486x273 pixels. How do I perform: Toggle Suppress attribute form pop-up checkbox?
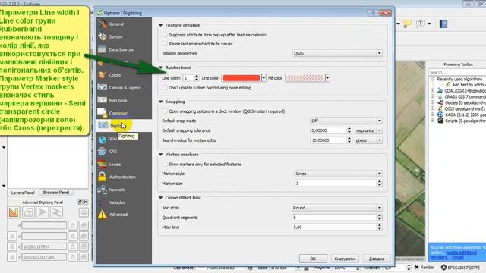click(165, 35)
